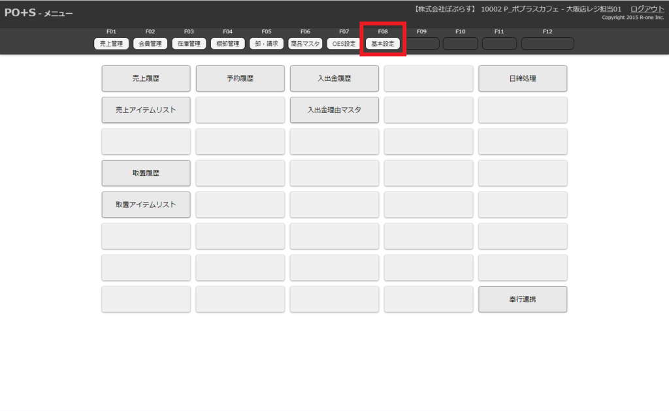Click the PO+S メニュー logo title
The height and width of the screenshot is (411, 669).
[x=39, y=13]
